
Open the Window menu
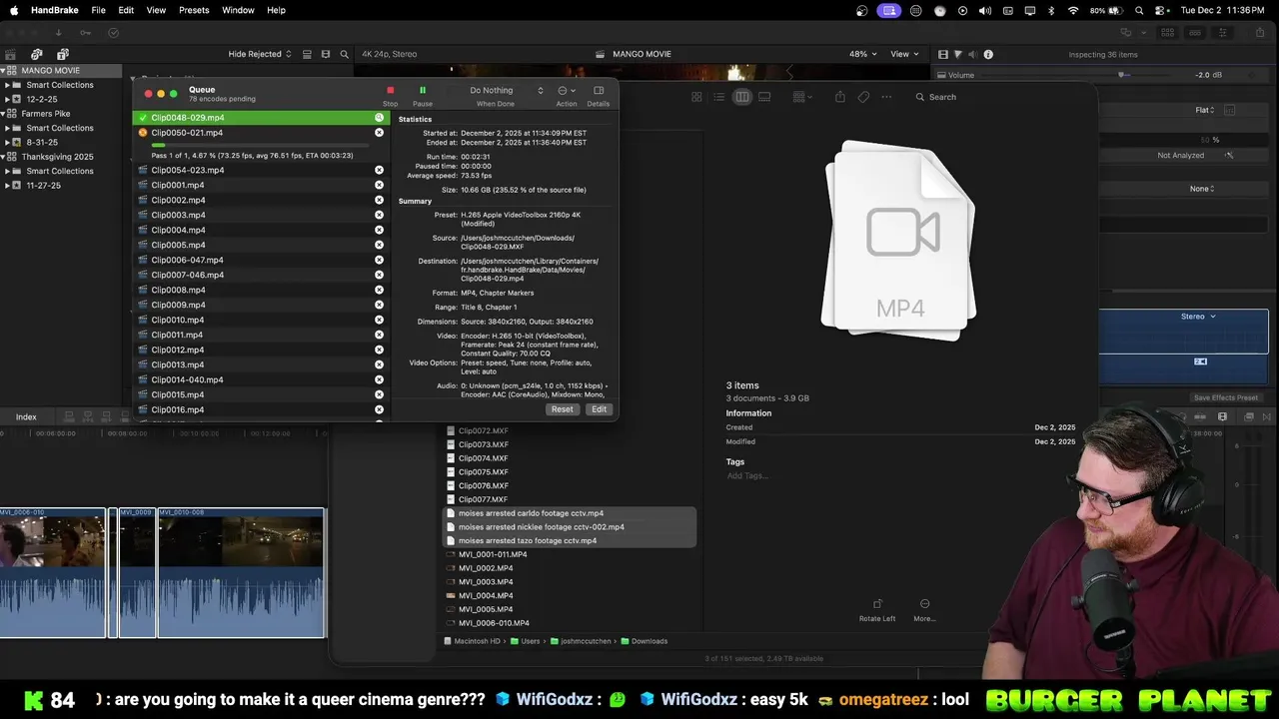click(238, 10)
